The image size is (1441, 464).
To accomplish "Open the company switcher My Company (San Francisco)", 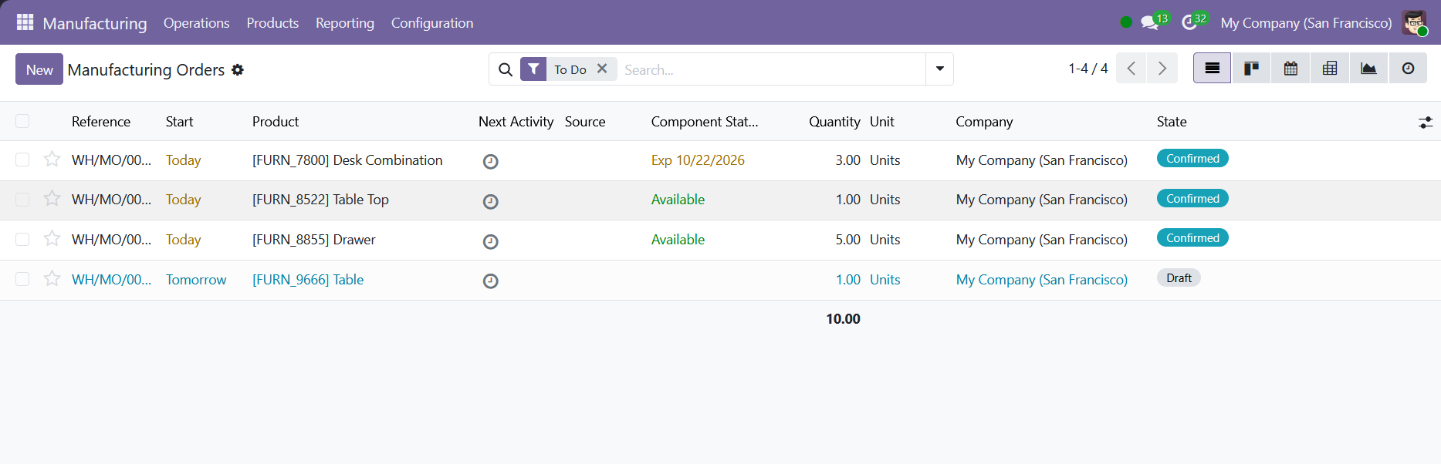I will point(1306,23).
